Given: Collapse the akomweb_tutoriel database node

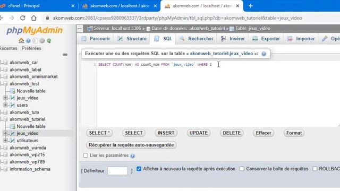Looking at the screenshot, I should click(1, 119).
